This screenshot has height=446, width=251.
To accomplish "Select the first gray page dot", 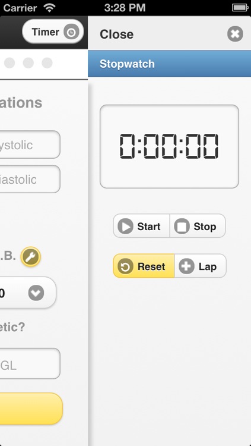I will tap(9, 63).
